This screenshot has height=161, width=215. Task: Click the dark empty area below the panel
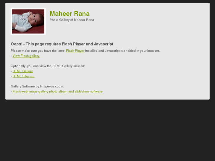point(108,130)
